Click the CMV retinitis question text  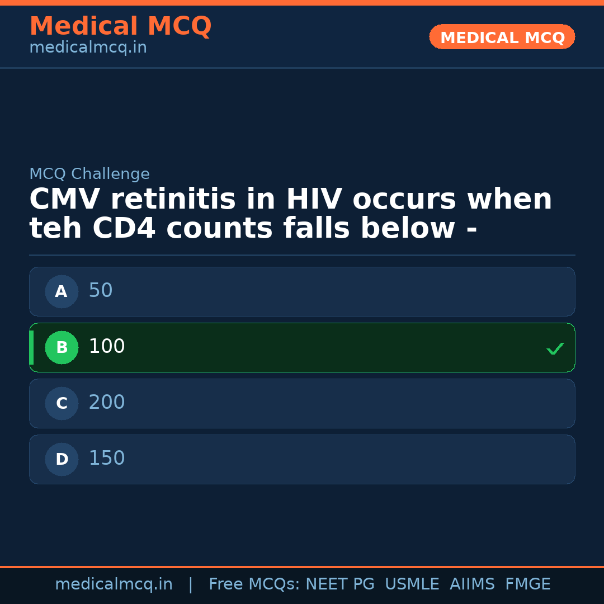pyautogui.click(x=291, y=213)
